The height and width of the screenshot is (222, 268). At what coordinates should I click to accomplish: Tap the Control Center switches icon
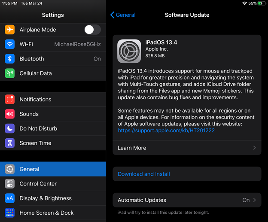(x=10, y=183)
